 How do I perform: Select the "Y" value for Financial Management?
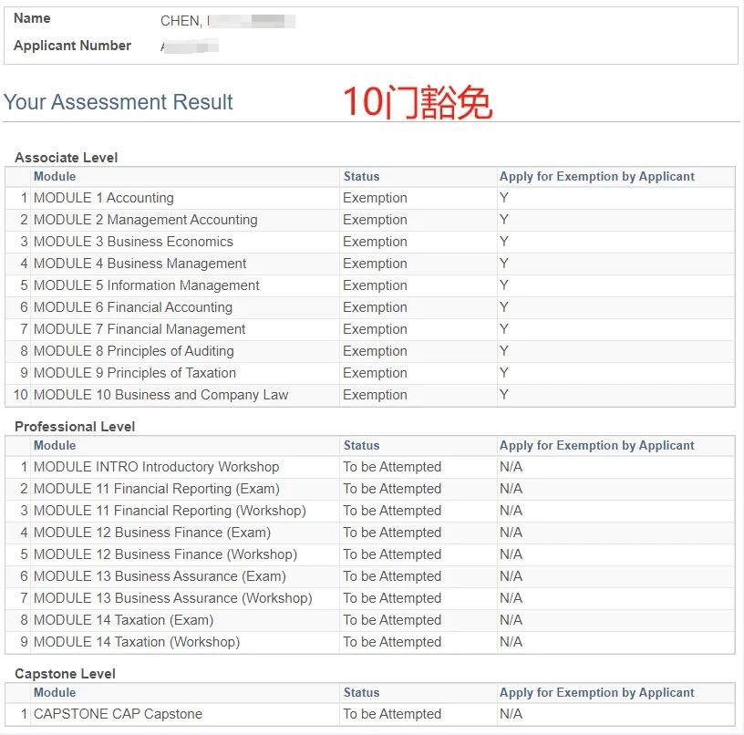tap(504, 329)
